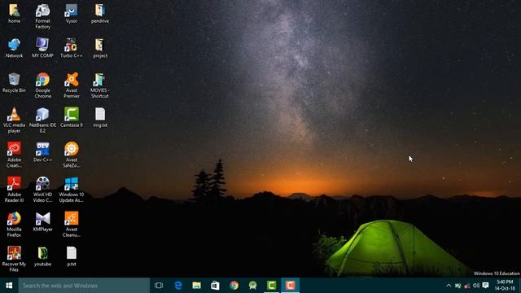Click the Vysor desktop shortcut
The height and width of the screenshot is (293, 521).
pos(71,14)
